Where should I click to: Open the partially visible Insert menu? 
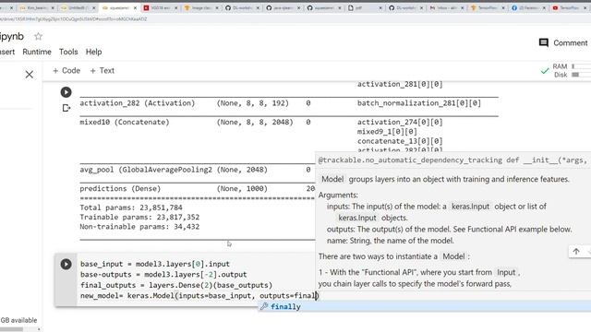point(7,52)
